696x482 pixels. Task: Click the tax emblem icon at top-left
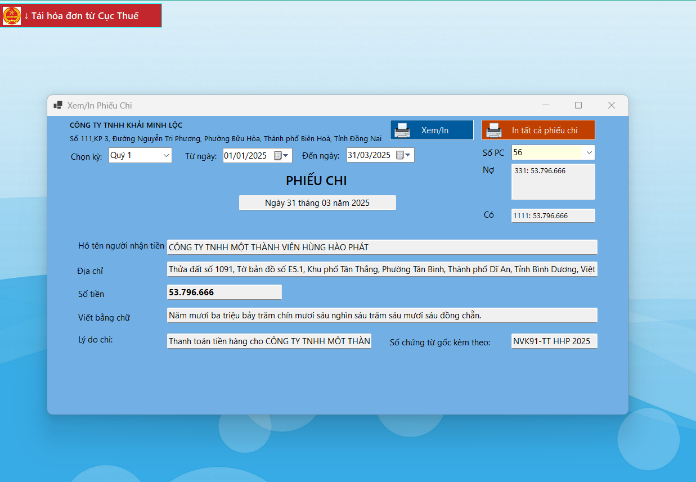[12, 16]
